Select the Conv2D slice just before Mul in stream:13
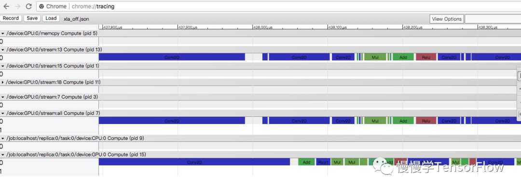Image resolution: width=521 pixels, height=190 pixels. click(343, 57)
